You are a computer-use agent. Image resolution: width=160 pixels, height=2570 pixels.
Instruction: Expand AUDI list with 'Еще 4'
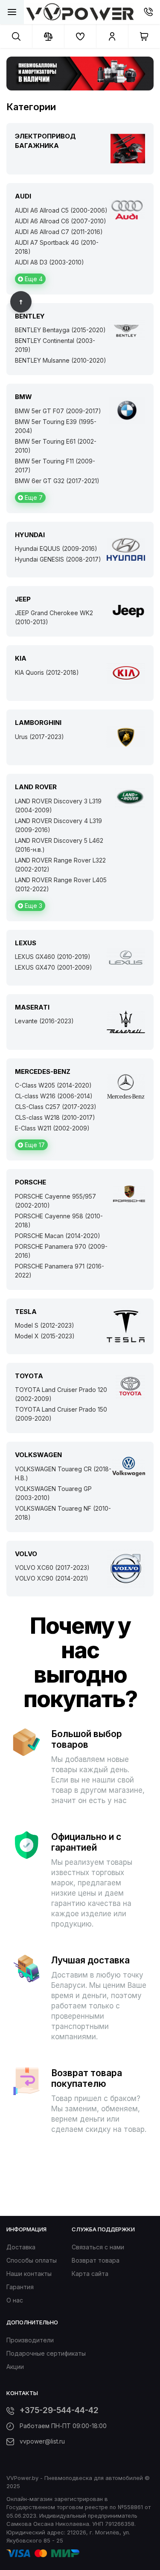pyautogui.click(x=30, y=280)
